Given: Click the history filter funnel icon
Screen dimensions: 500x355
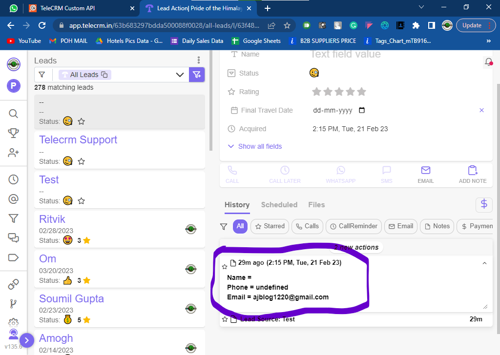Looking at the screenshot, I should click(224, 226).
